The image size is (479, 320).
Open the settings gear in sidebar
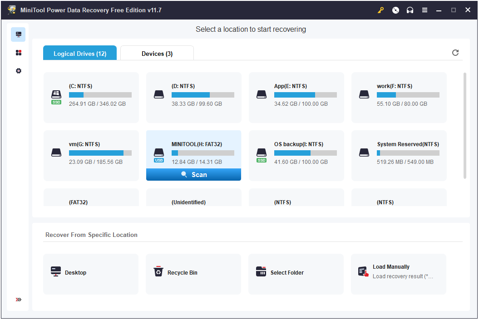coord(19,71)
